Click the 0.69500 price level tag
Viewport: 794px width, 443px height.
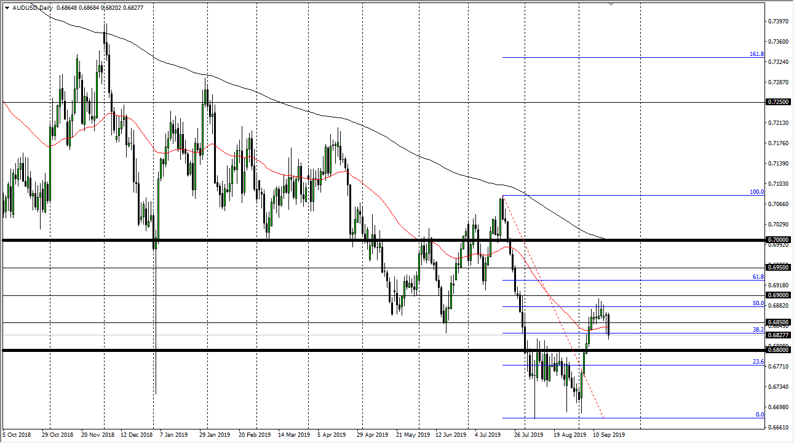point(778,268)
